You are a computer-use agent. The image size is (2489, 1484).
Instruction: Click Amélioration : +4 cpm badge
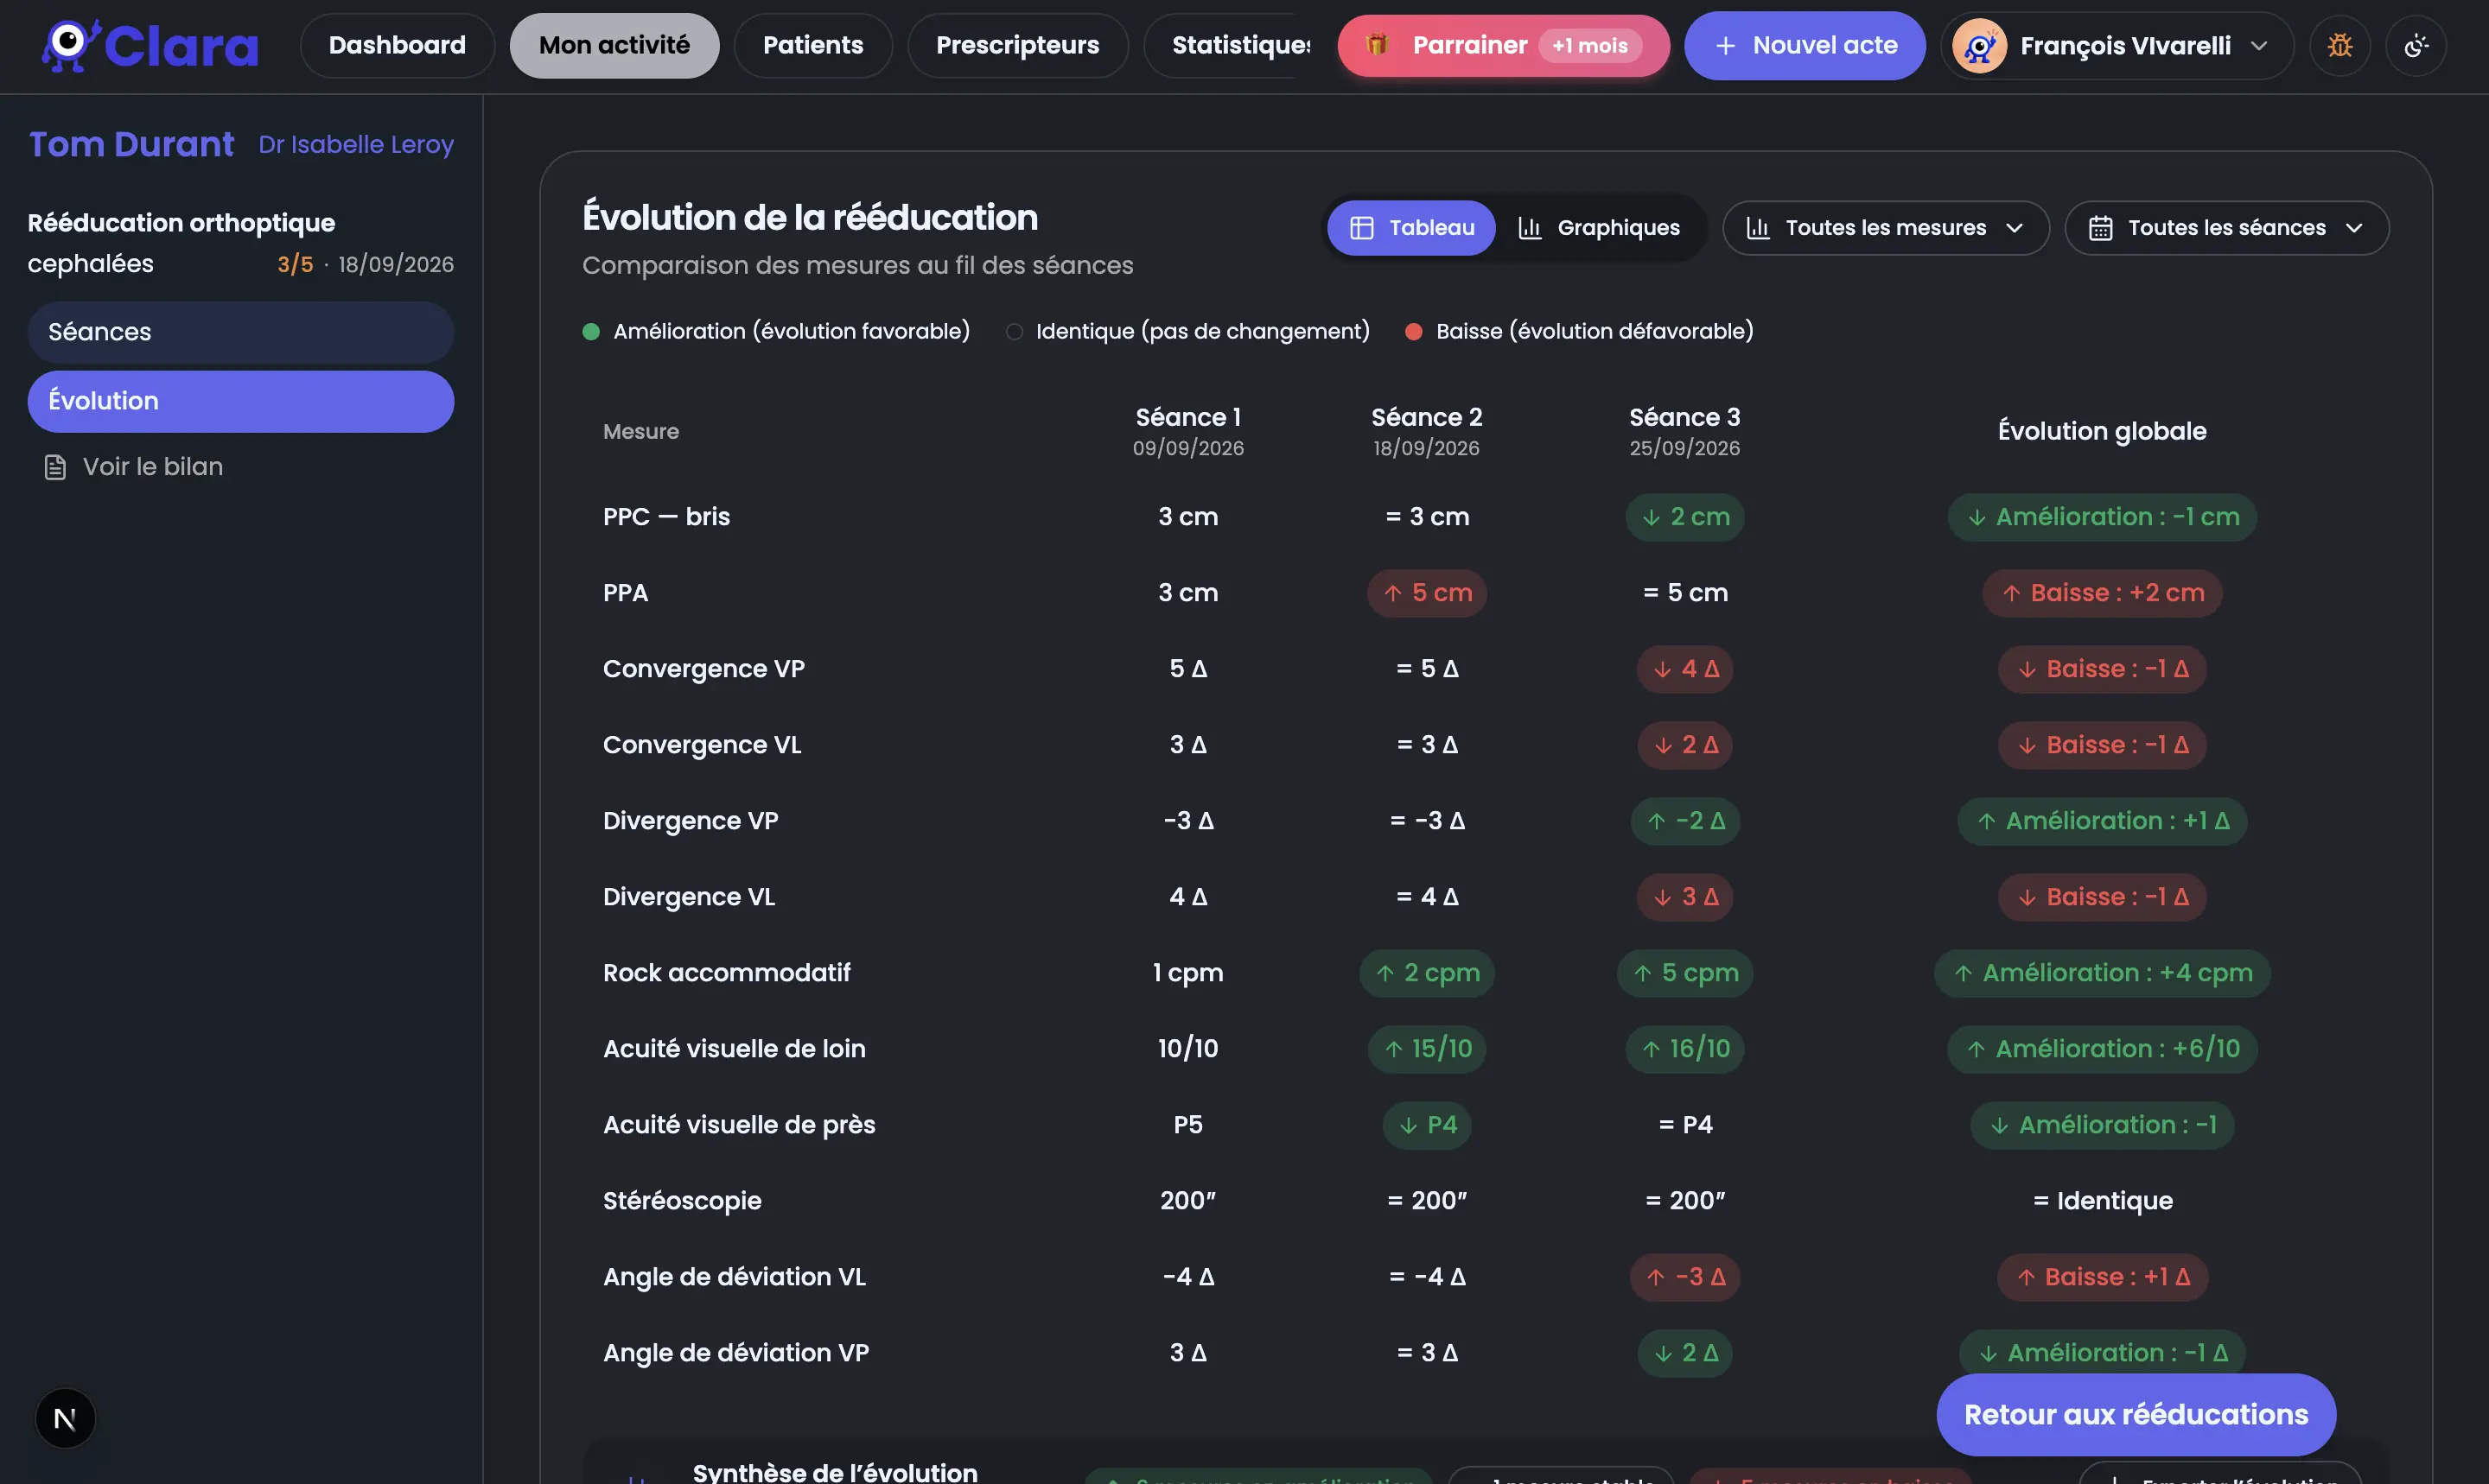(x=2102, y=973)
